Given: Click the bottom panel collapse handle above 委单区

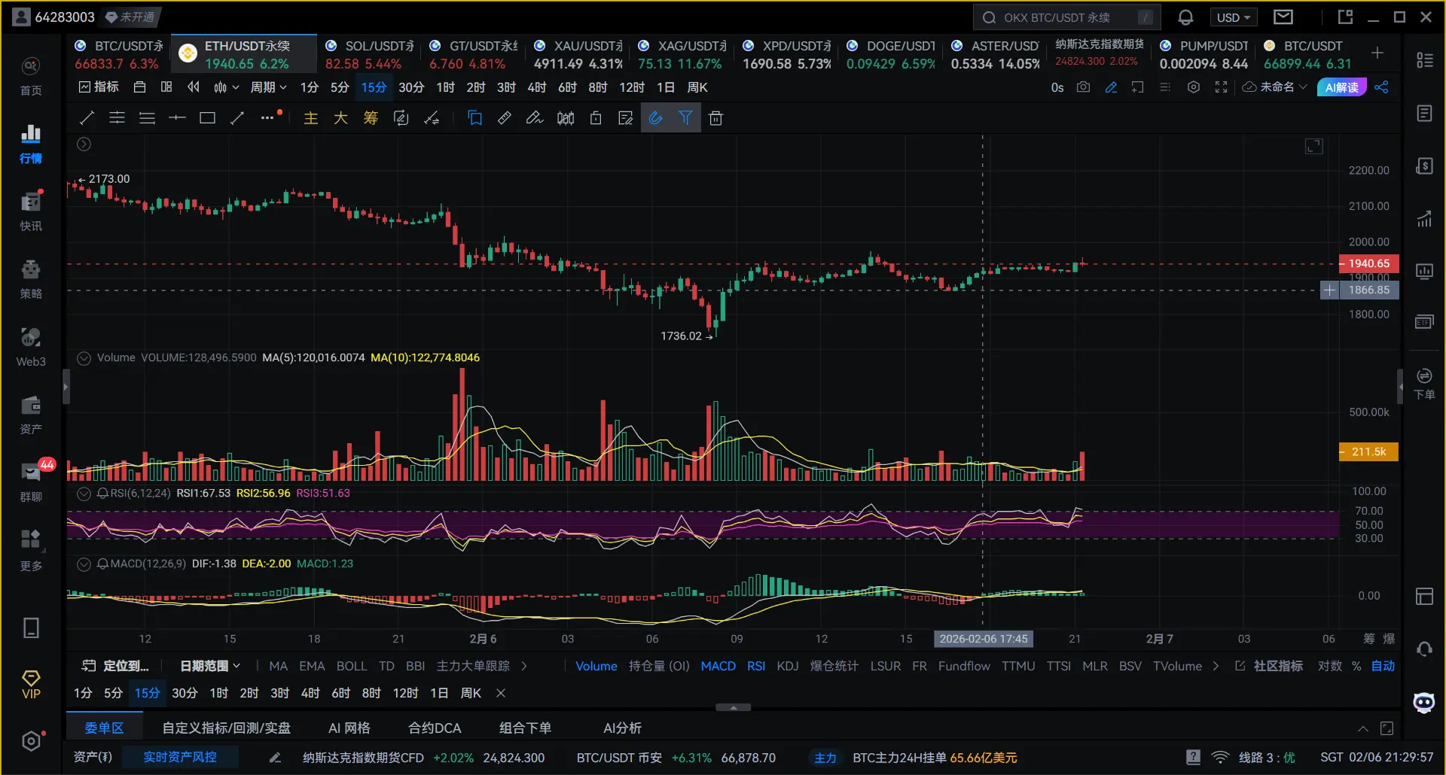Looking at the screenshot, I should click(x=733, y=707).
